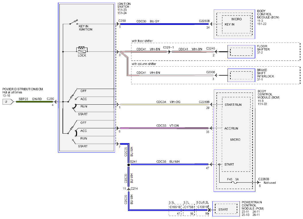303x219 pixels.
Task: Click the violet CDC33 wire line
Action: click(x=164, y=128)
